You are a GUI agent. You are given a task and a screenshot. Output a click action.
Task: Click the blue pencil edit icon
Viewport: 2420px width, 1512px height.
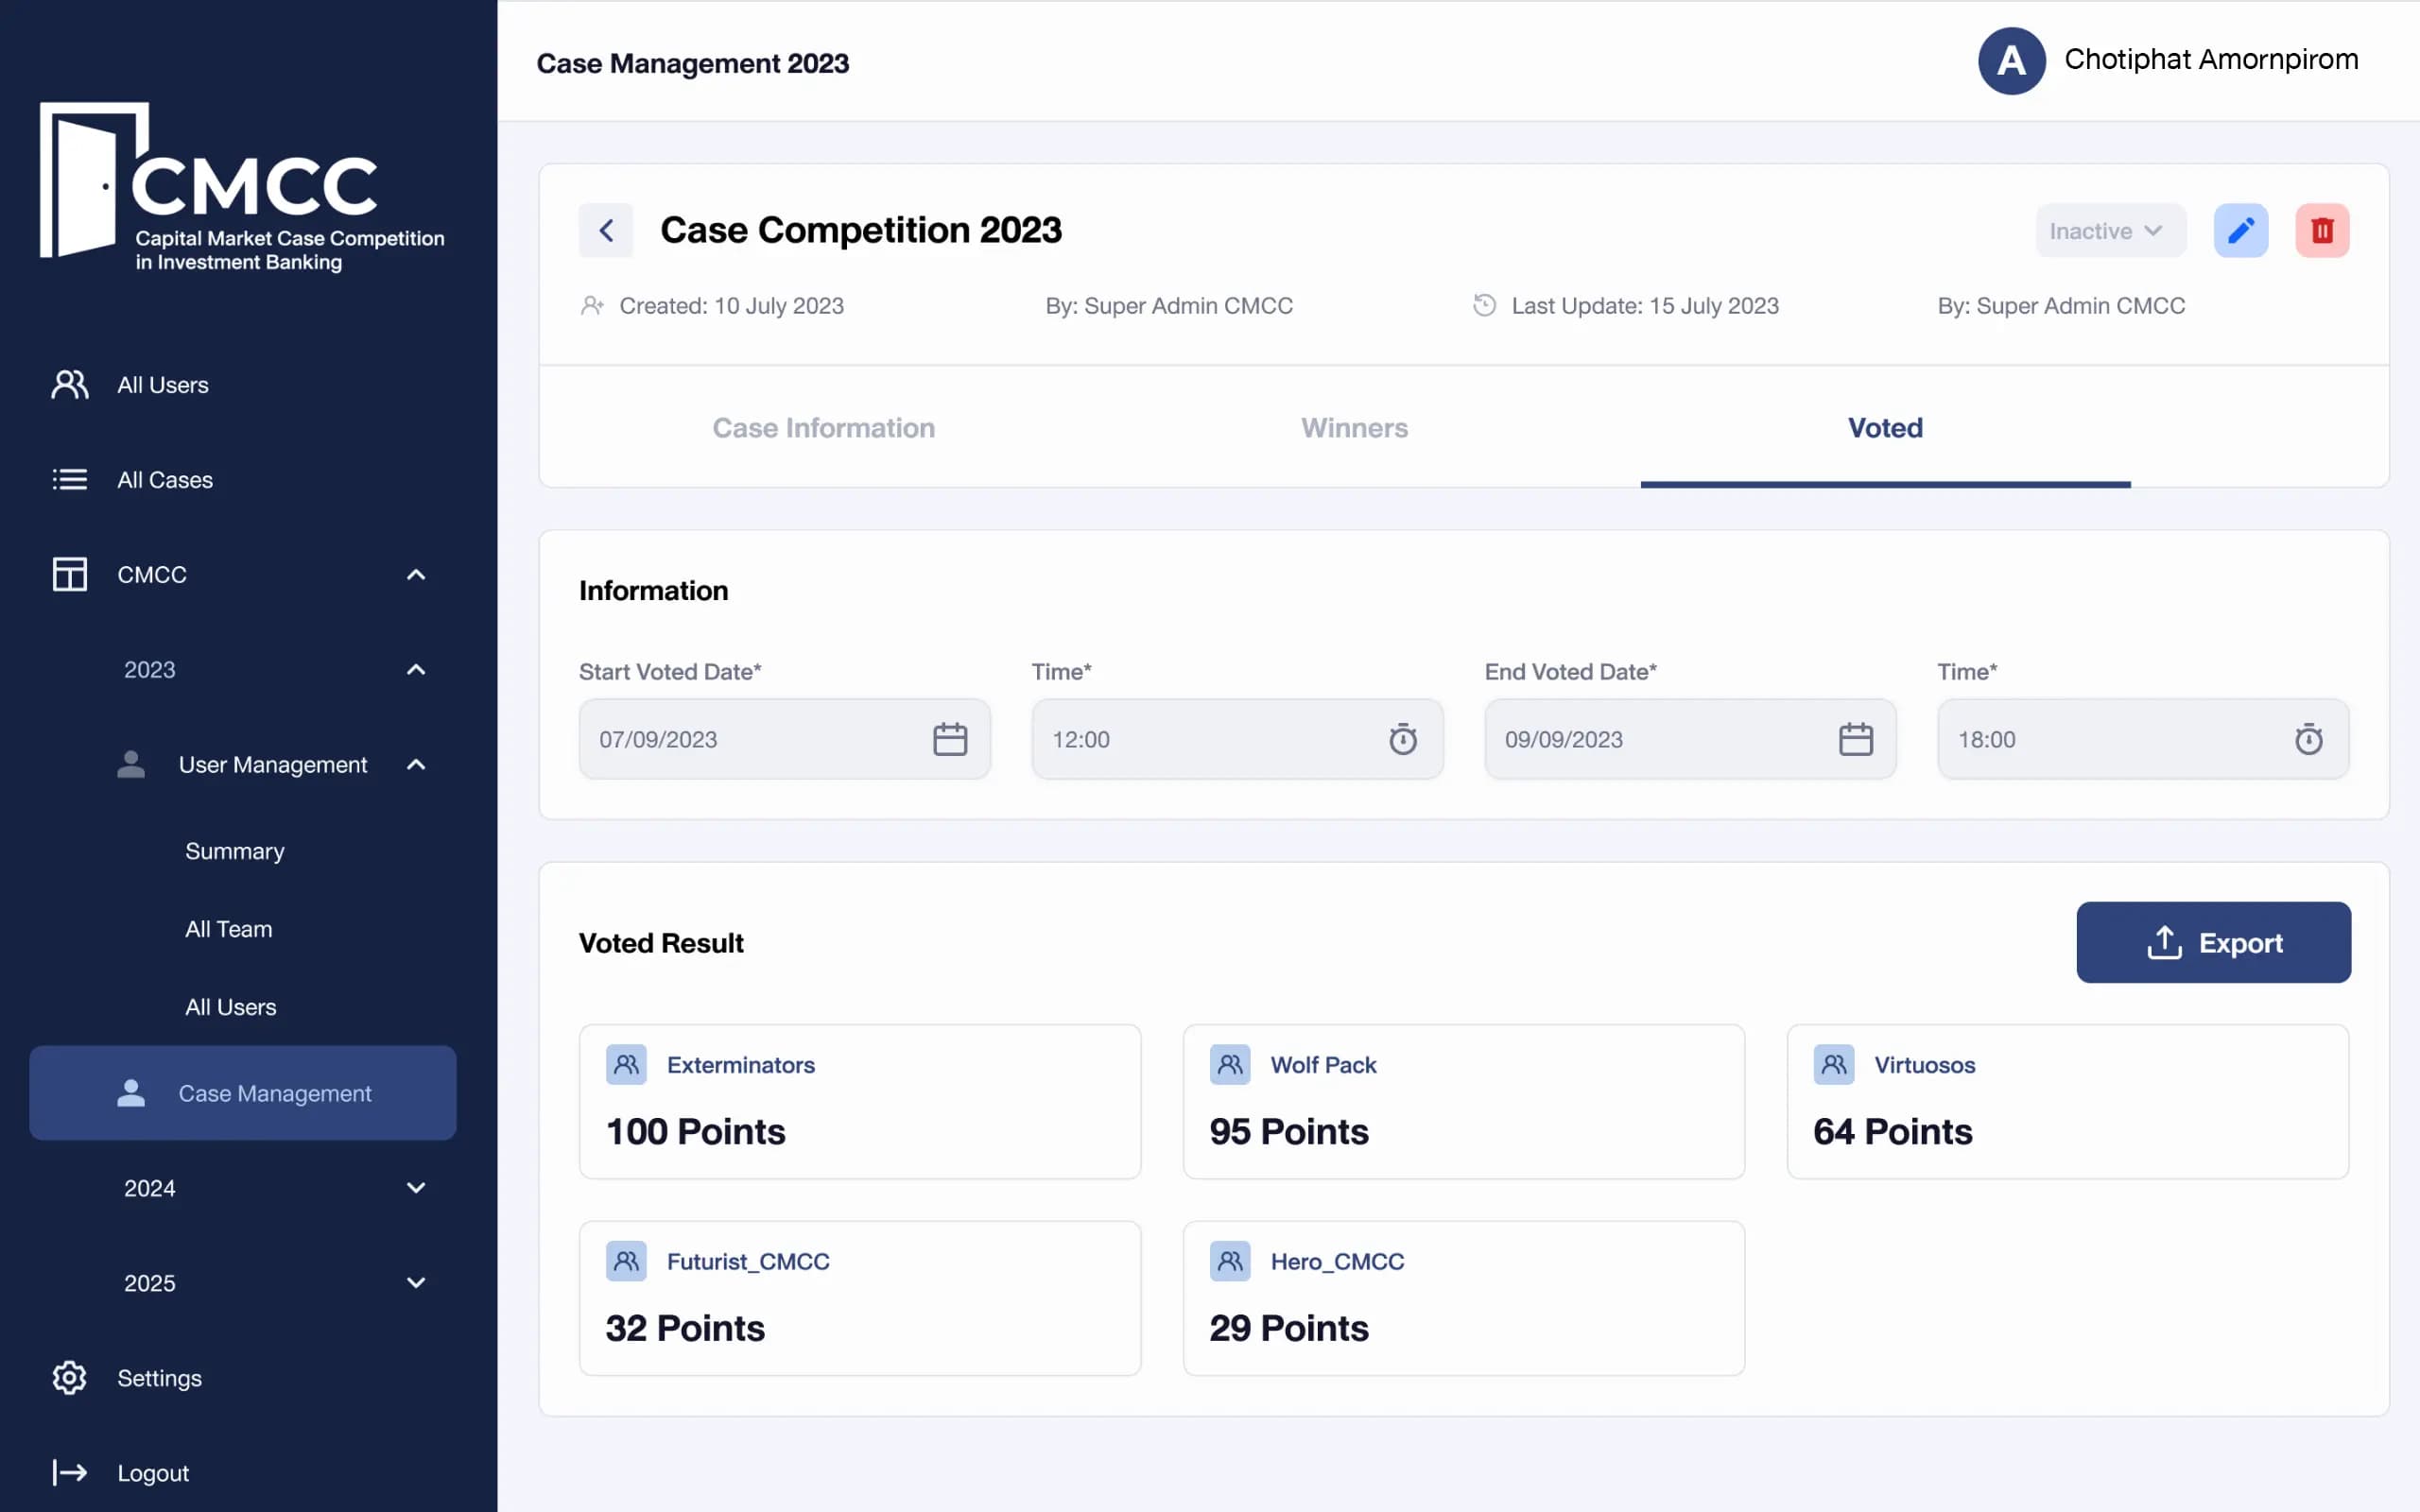2240,231
